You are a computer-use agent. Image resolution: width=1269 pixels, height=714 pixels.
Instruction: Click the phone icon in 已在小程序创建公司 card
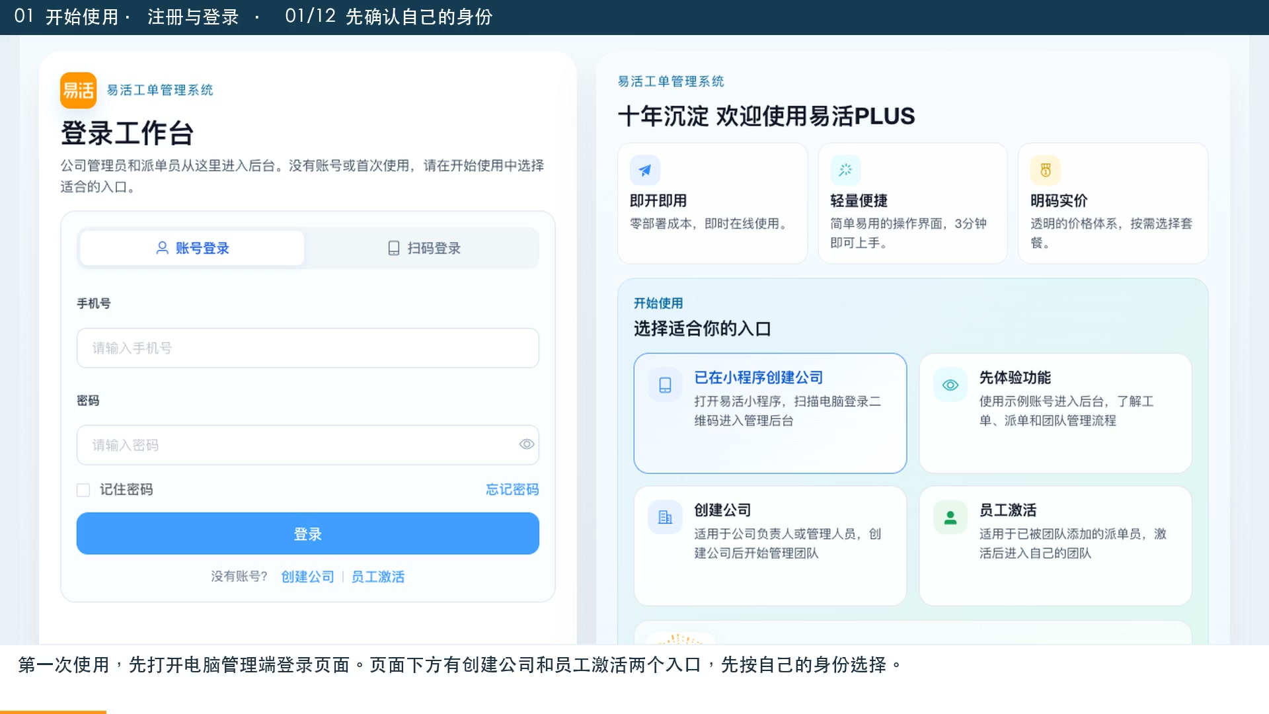pyautogui.click(x=665, y=385)
